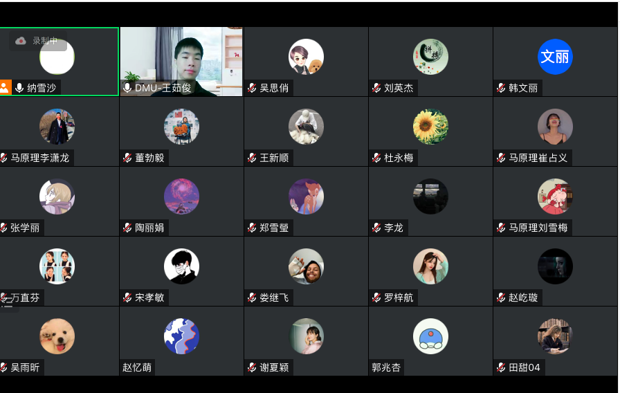This screenshot has height=393, width=620.
Task: Click the microphone icon for DMU-王茹俊
Action: pos(127,88)
